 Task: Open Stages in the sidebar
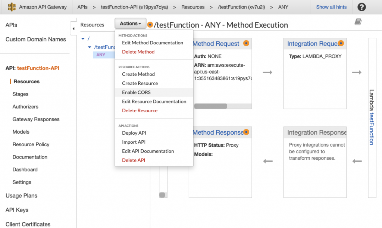21,94
